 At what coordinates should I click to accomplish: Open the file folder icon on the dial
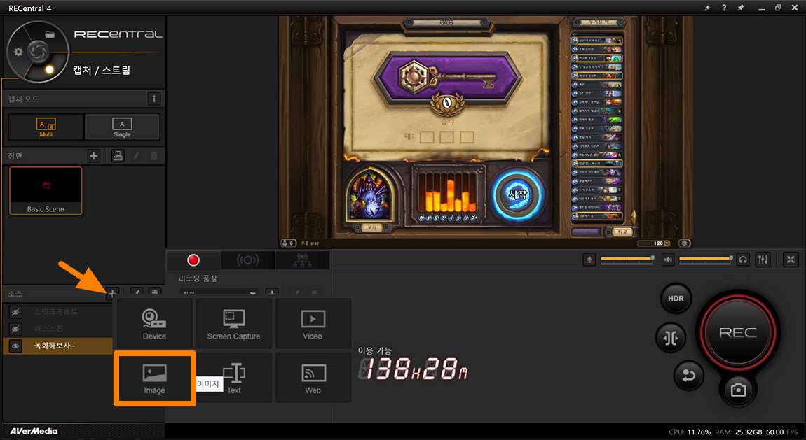pos(50,34)
